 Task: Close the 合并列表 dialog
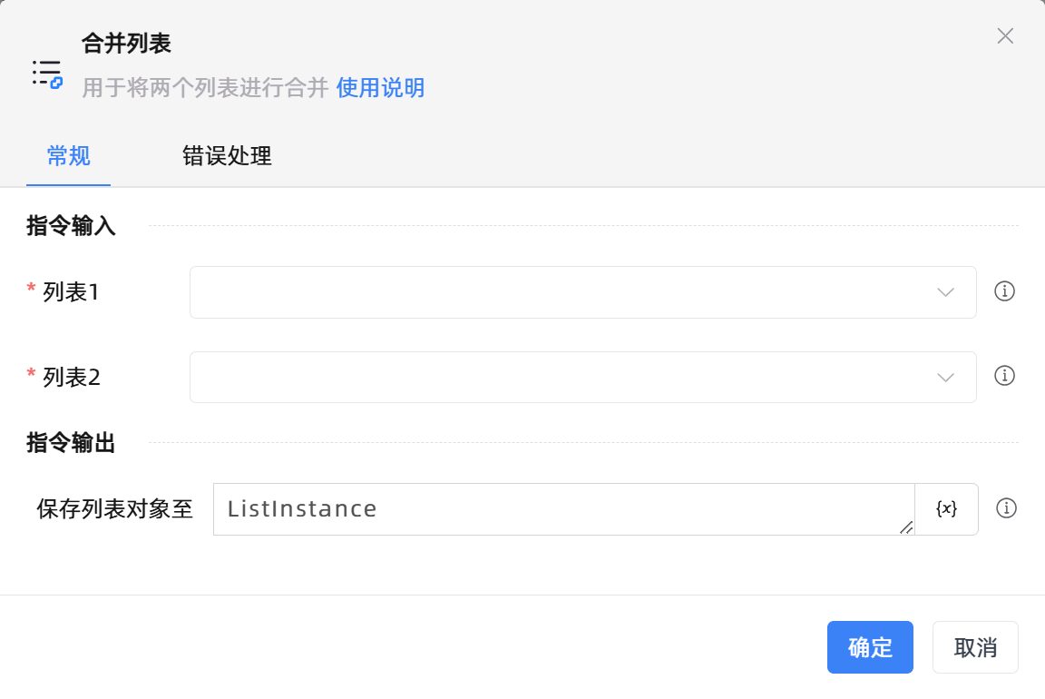pos(1005,36)
